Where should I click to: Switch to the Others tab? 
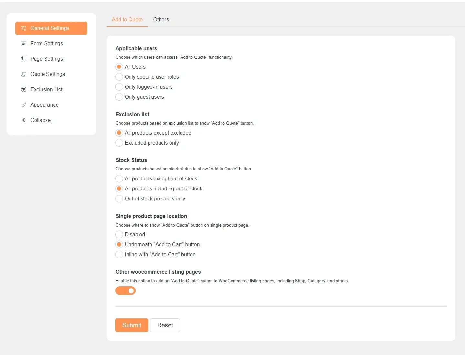click(x=161, y=20)
